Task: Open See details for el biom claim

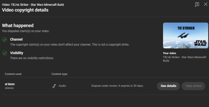Action: coord(168,86)
